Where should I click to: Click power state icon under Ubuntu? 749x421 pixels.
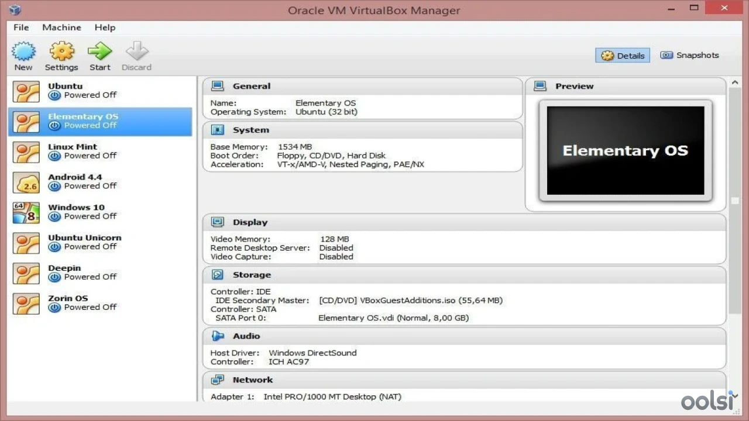(54, 95)
